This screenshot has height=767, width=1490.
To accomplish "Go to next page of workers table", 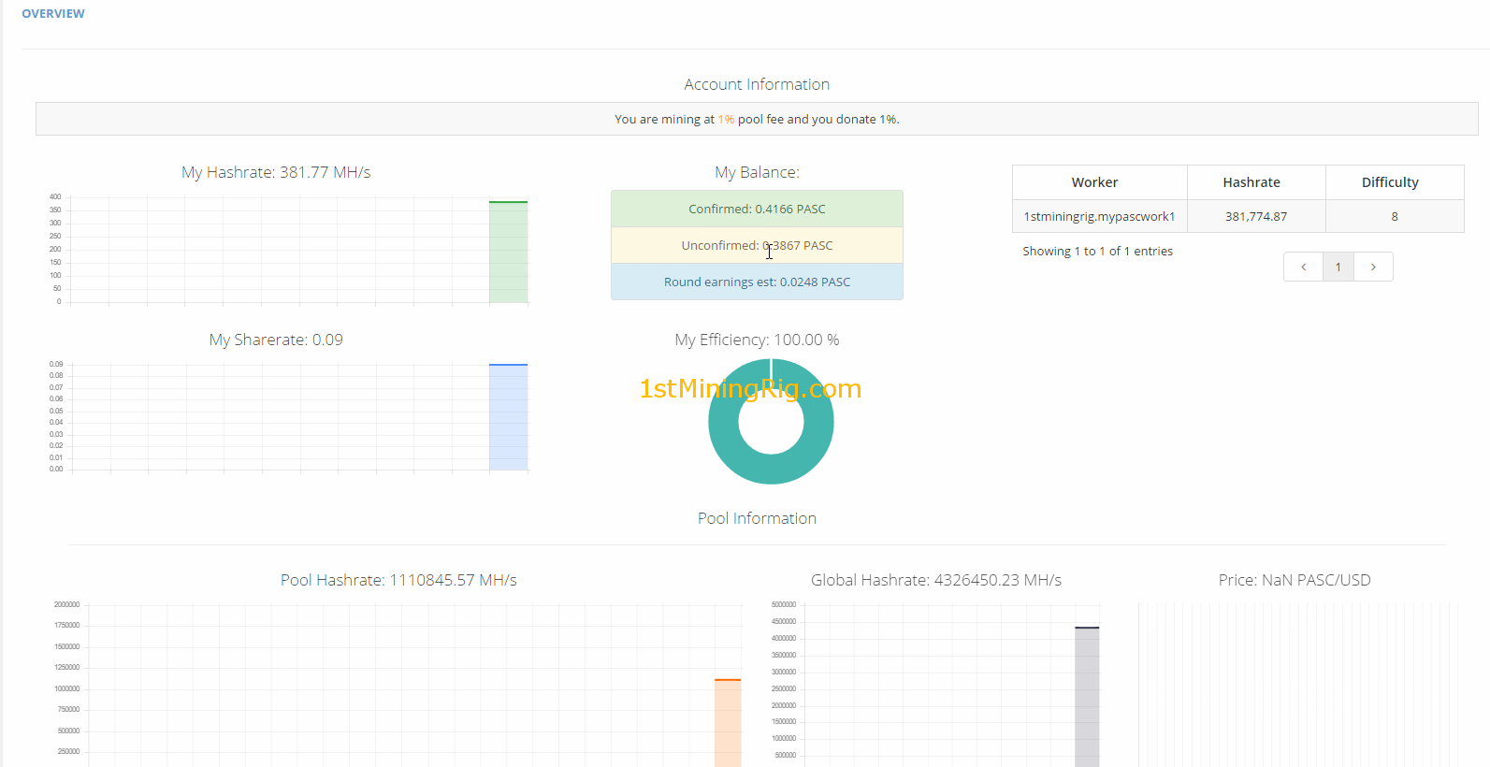I will point(1373,267).
